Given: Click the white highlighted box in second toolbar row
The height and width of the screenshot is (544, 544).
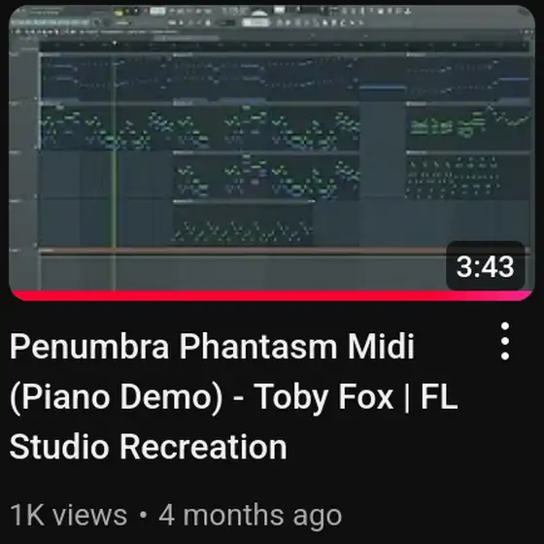Looking at the screenshot, I should click(x=256, y=23).
